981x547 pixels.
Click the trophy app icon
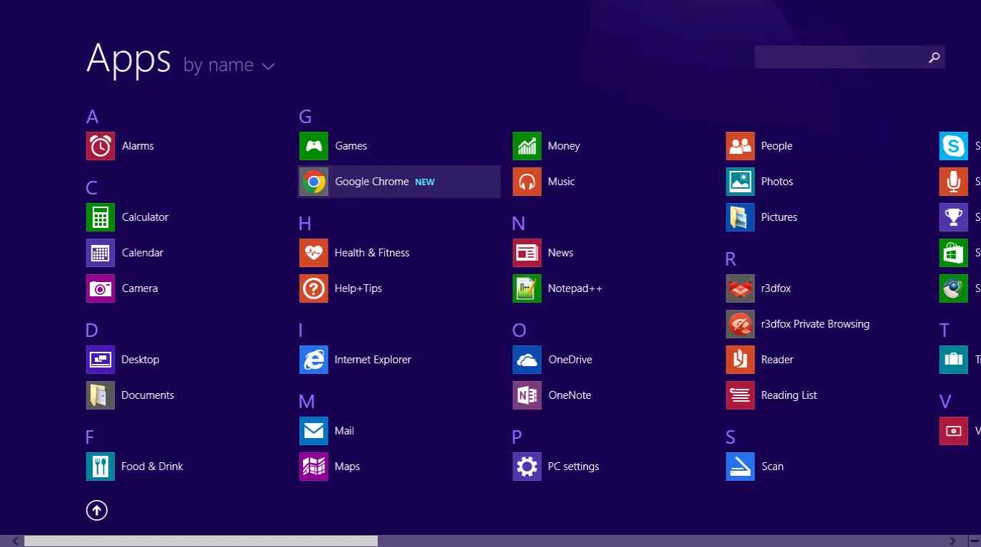tap(953, 217)
